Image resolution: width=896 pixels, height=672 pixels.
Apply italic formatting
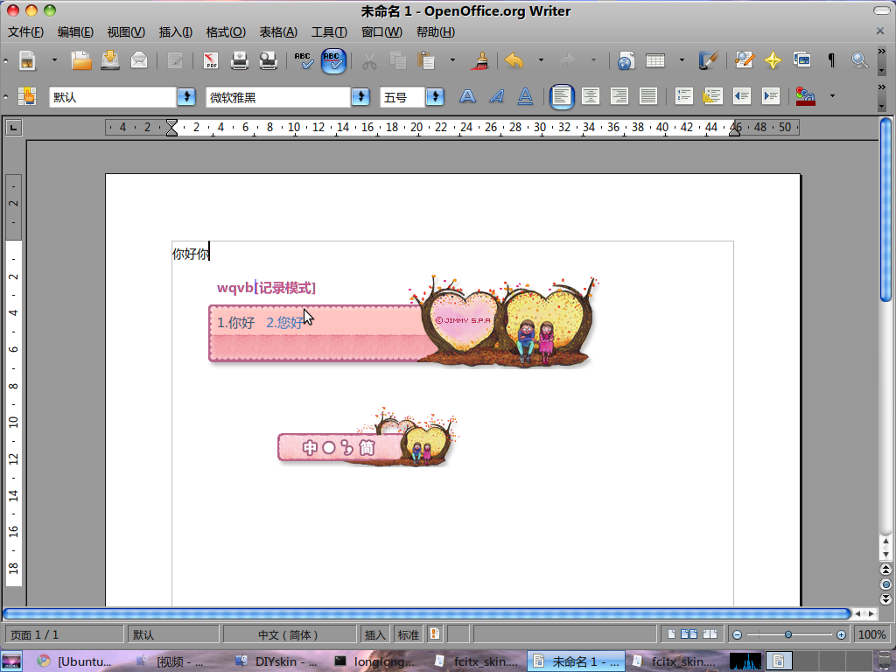click(x=497, y=96)
